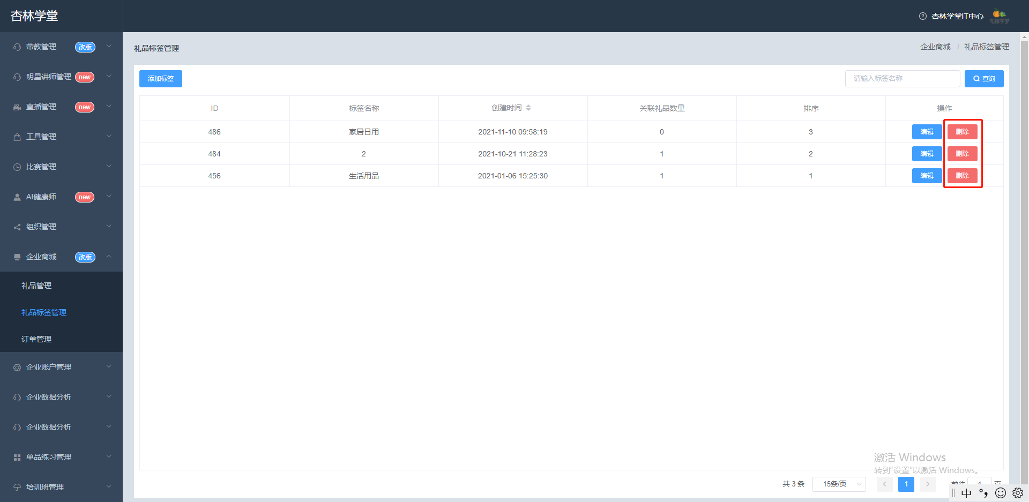Screen dimensions: 1029x502
Task: Click the 单品练习管理 grid icon
Action: click(17, 458)
